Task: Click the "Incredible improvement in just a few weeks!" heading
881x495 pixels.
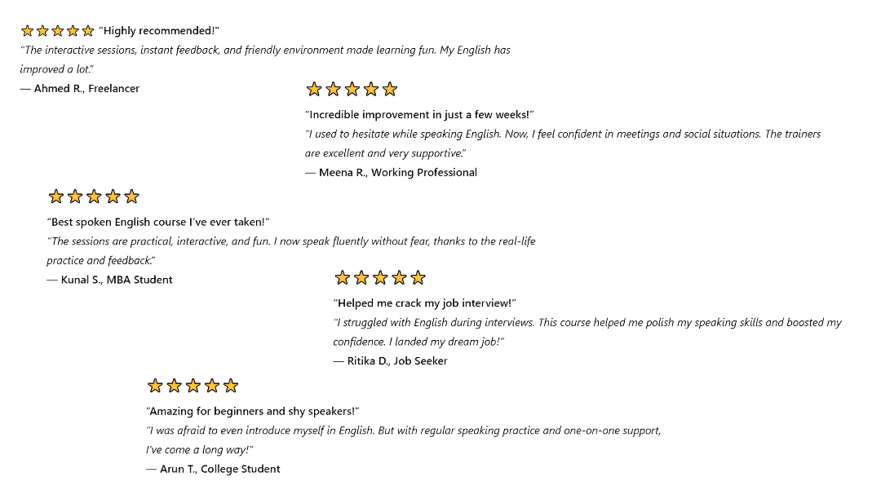Action: [419, 115]
